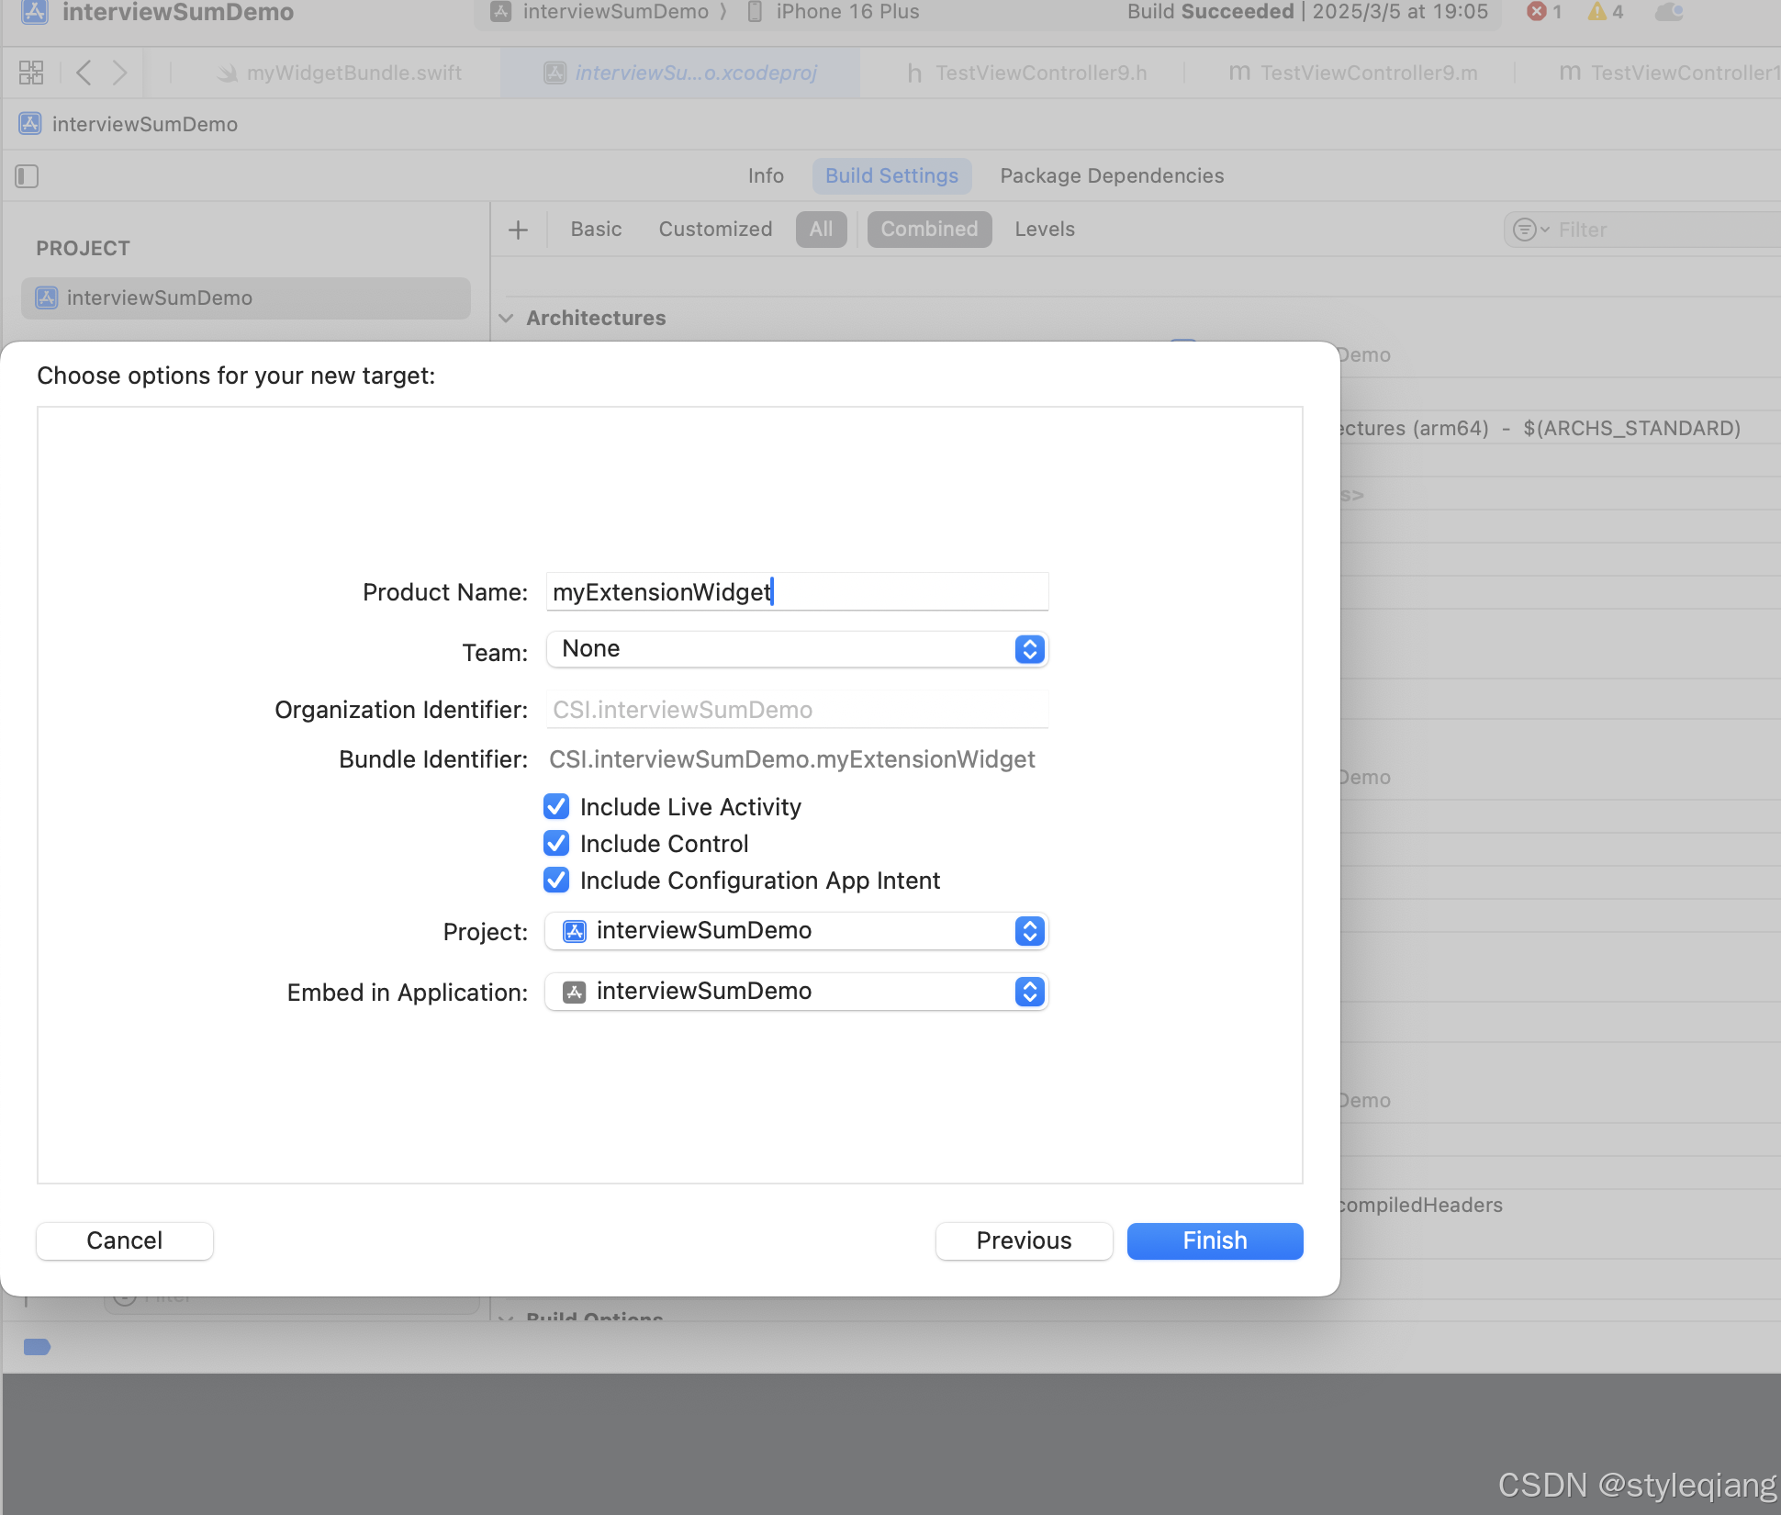
Task: Click the Build Succeeded status text
Action: pyautogui.click(x=1211, y=12)
